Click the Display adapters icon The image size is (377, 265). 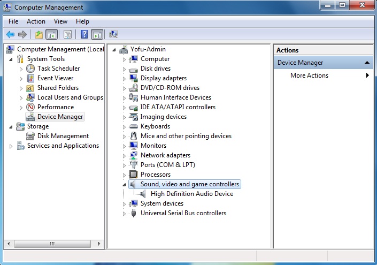(134, 78)
